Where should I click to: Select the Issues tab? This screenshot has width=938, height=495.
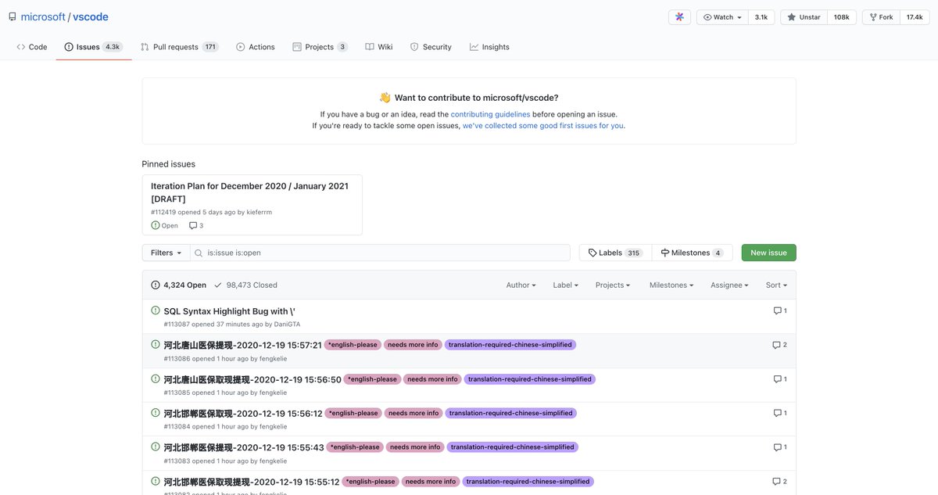coord(94,47)
